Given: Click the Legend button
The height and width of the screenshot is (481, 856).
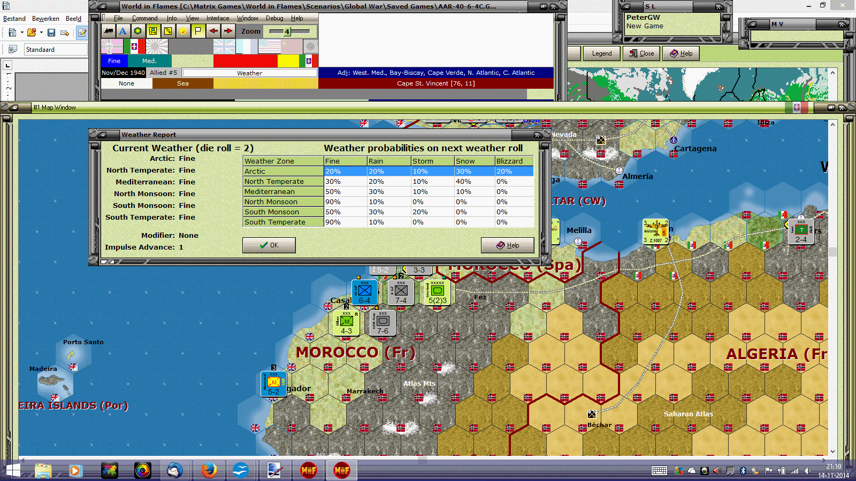Looking at the screenshot, I should click(602, 53).
